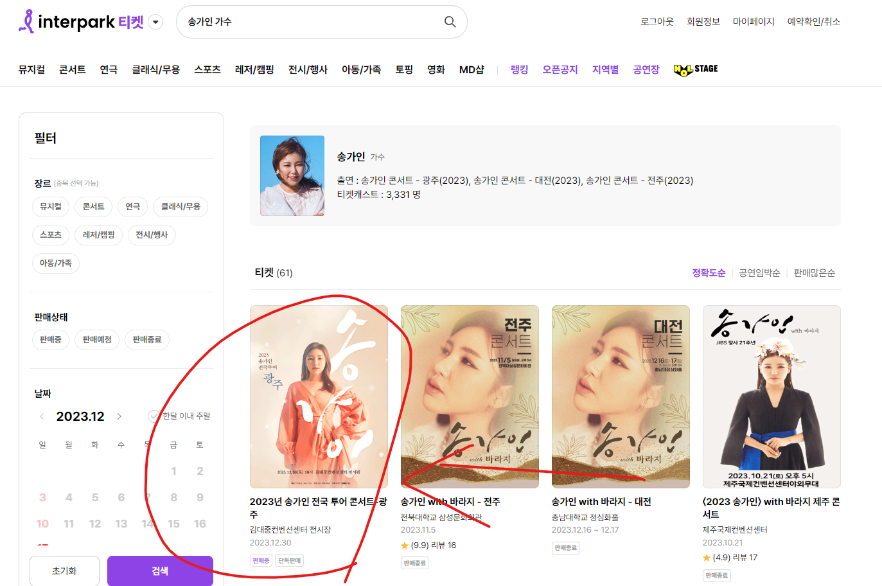Toggle the 판매중 sale status filter
The image size is (882, 586).
coord(51,340)
